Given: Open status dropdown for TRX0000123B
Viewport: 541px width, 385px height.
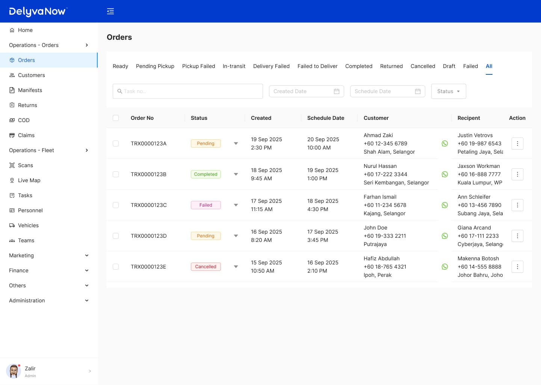Looking at the screenshot, I should pos(236,174).
